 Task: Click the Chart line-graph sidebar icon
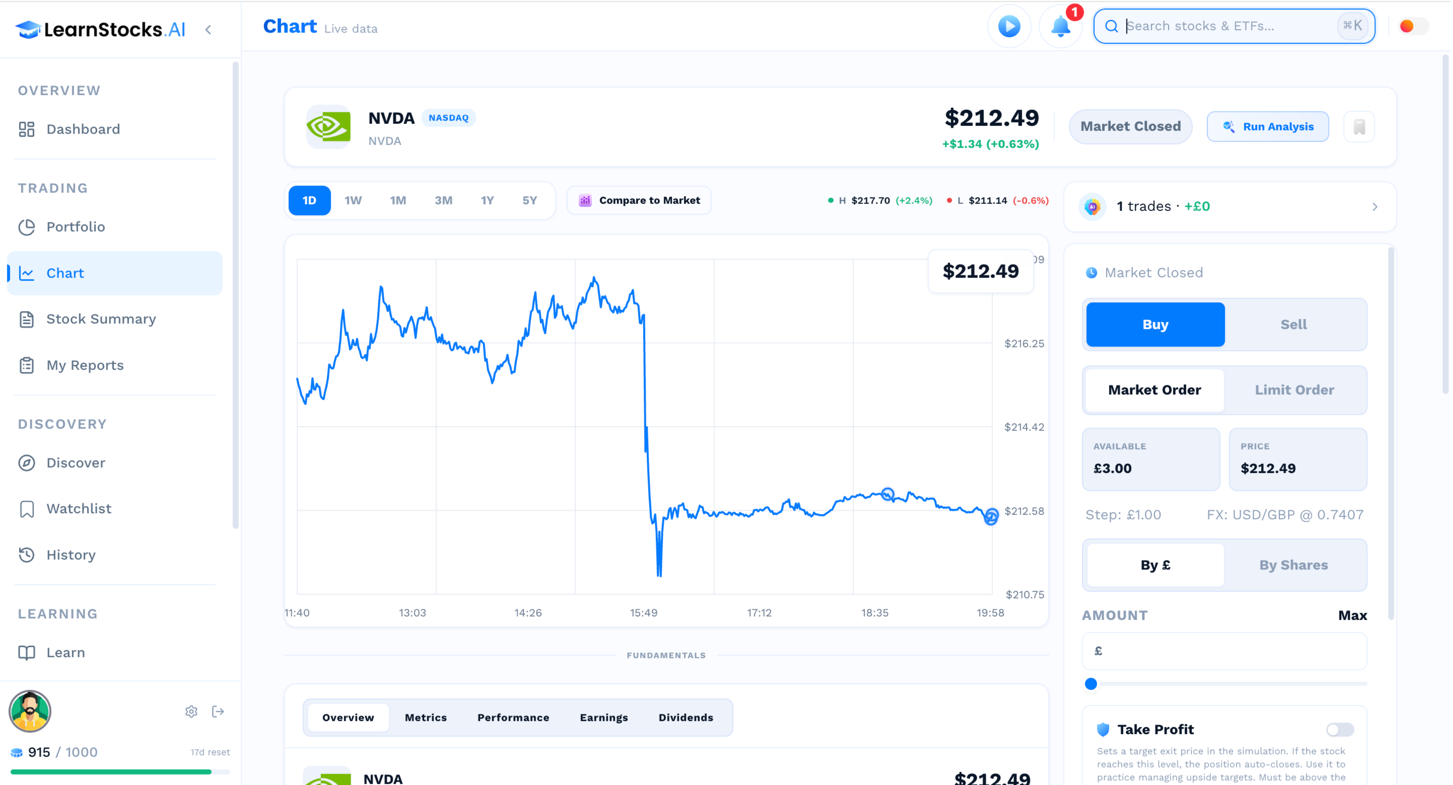click(27, 273)
